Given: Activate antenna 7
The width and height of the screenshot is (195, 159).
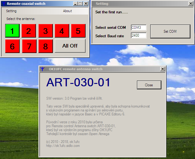Looking at the screenshot, I should (x=29, y=46).
